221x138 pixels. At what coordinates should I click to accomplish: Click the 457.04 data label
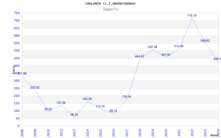coord(166,55)
